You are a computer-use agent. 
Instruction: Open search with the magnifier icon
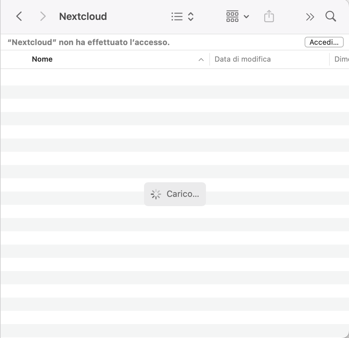[x=330, y=16]
